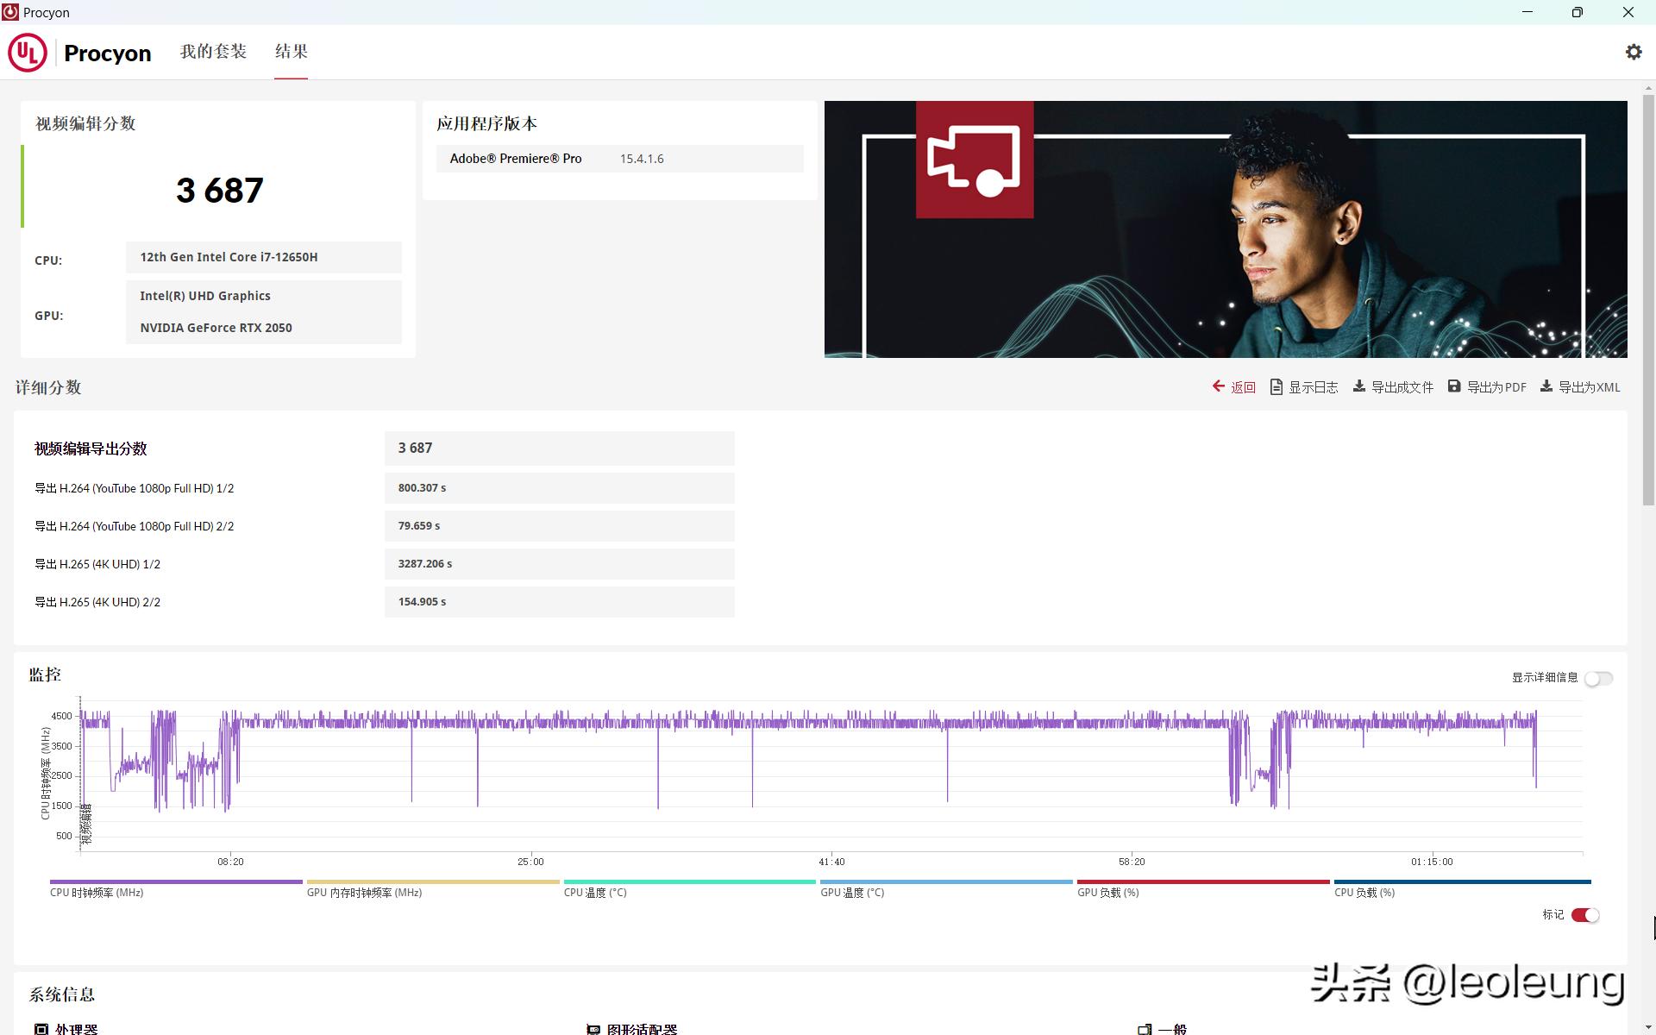
Task: Toggle the GPU 负载 red legend swatch
Action: click(1202, 882)
